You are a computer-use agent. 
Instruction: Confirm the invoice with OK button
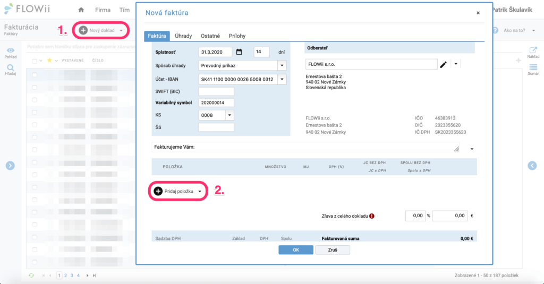[x=296, y=249]
